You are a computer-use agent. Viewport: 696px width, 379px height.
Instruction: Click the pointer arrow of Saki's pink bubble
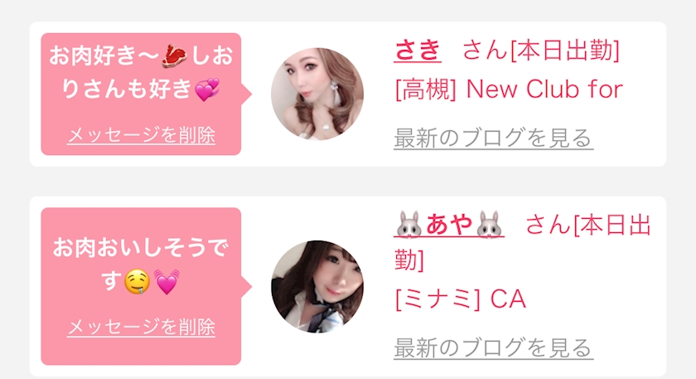247,94
